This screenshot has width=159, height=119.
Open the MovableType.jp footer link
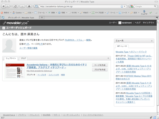(9, 115)
